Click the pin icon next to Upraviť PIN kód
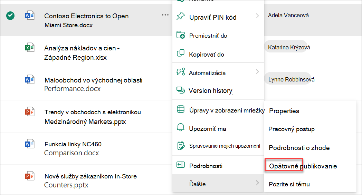The height and width of the screenshot is (195, 362). [x=181, y=16]
